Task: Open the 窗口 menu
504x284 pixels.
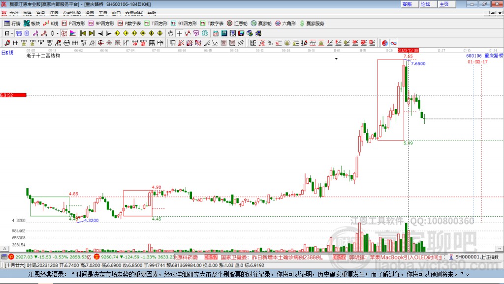Action: (116, 13)
